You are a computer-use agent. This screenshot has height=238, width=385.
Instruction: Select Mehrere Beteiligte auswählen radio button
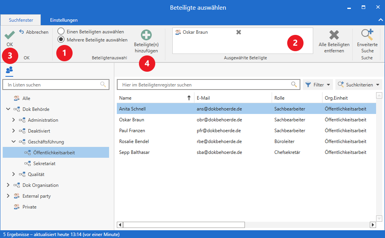tap(61, 39)
